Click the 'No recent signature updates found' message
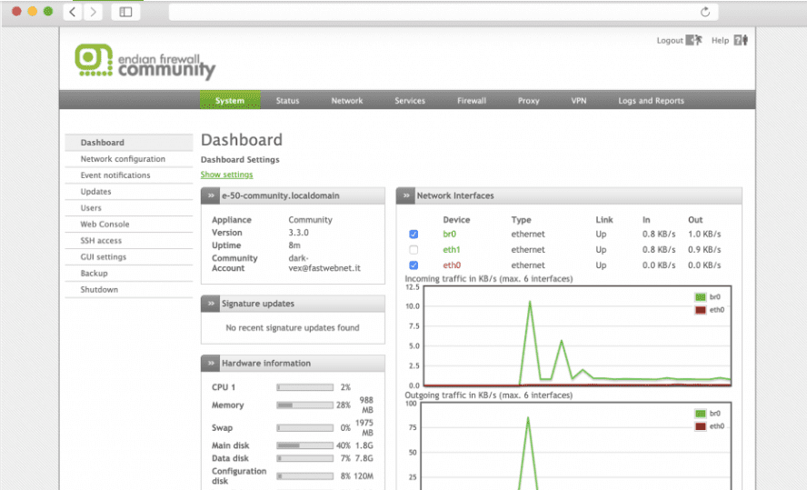Image resolution: width=807 pixels, height=490 pixels. tap(293, 328)
